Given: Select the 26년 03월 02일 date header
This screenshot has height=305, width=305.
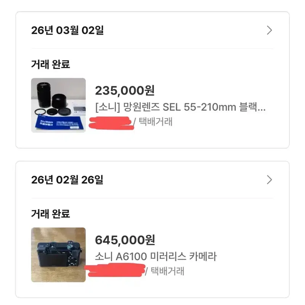Looking at the screenshot, I should click(x=67, y=30).
